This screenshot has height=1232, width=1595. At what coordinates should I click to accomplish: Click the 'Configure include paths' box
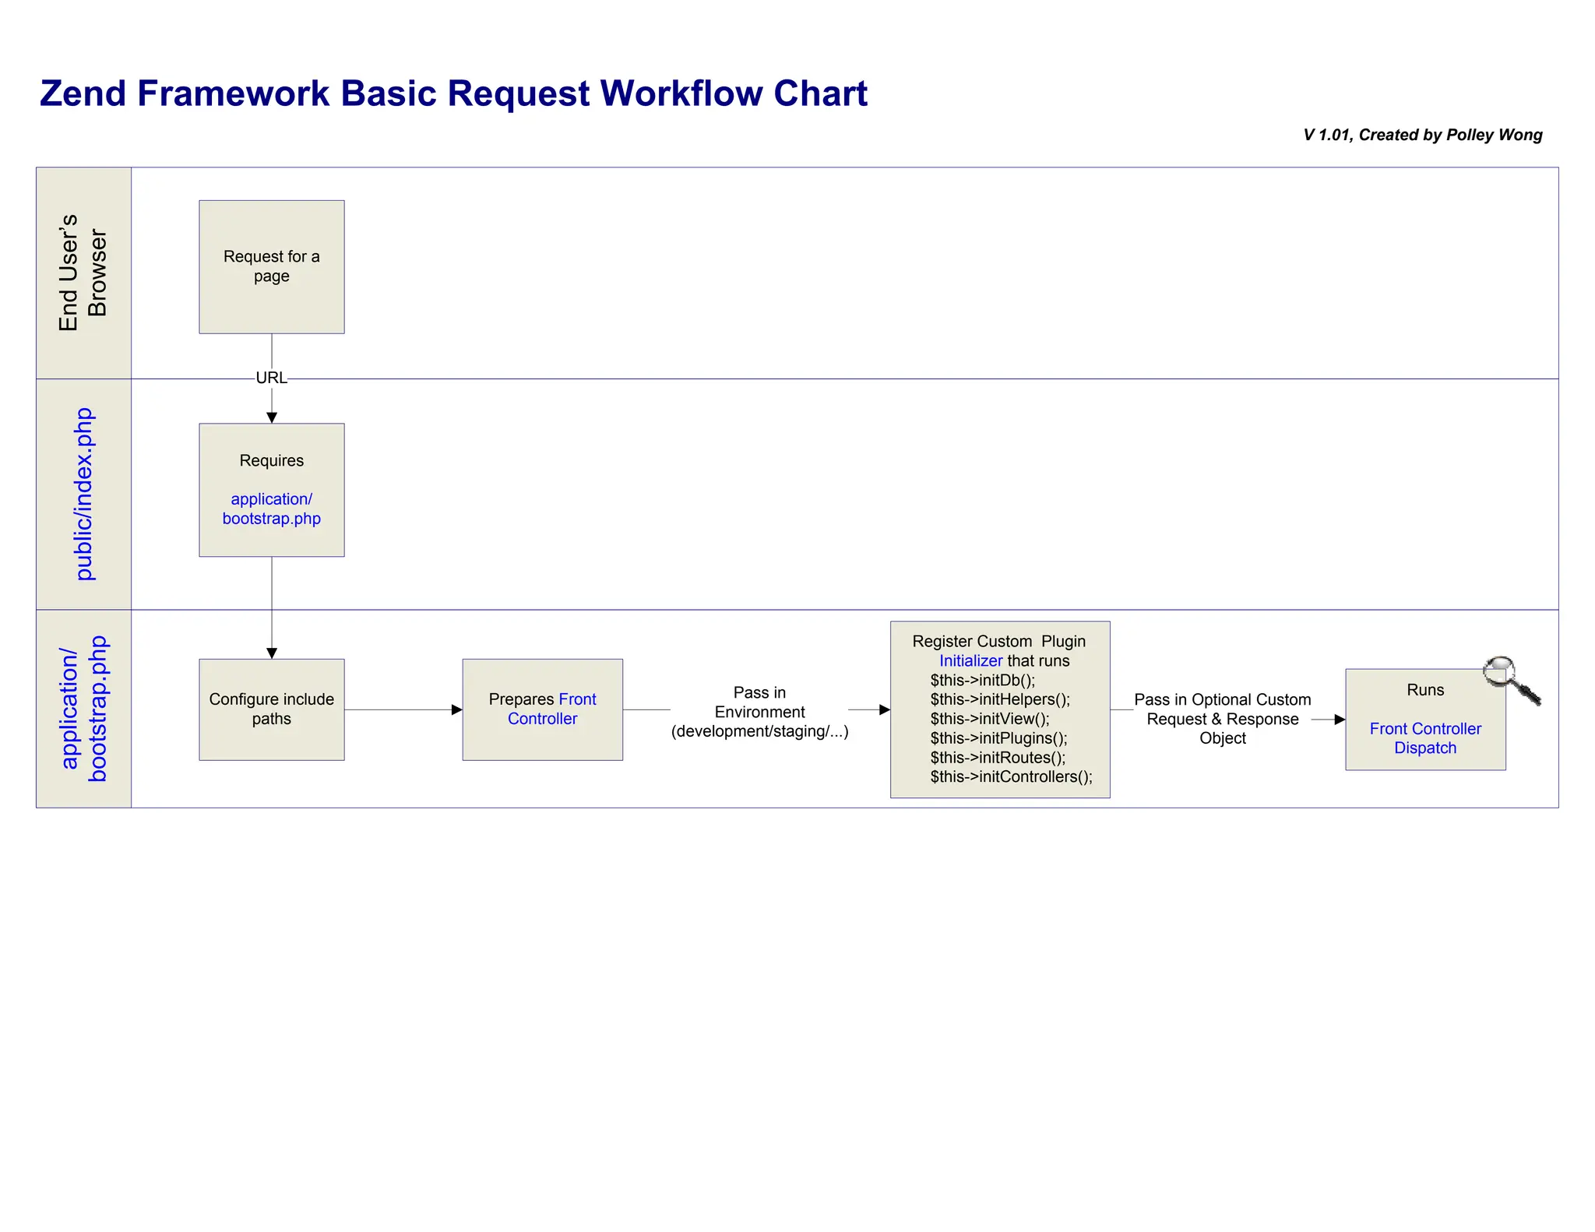(x=271, y=709)
